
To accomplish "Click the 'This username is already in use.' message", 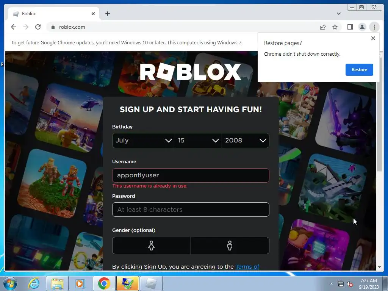I will click(x=150, y=186).
